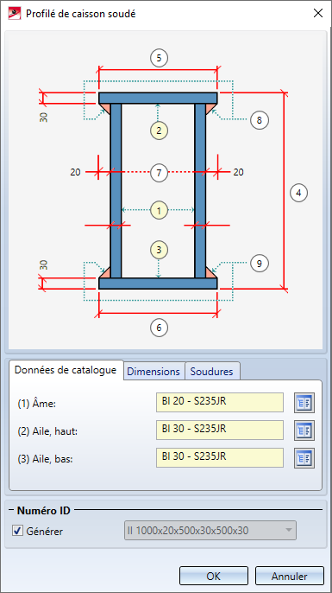Click the Numéro ID heading
Screen dimensions: 332x593
click(43, 511)
